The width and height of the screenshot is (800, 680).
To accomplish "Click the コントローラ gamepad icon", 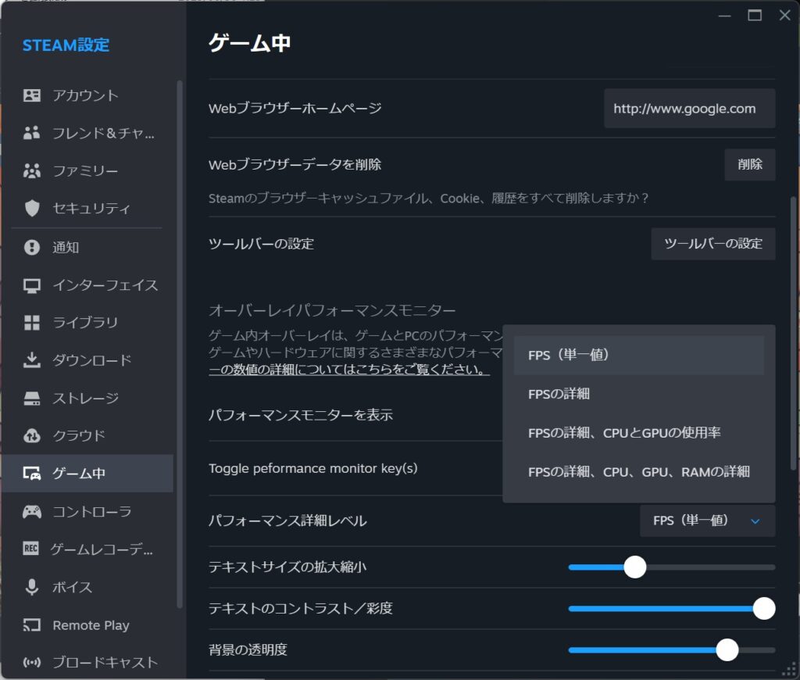I will [x=31, y=511].
